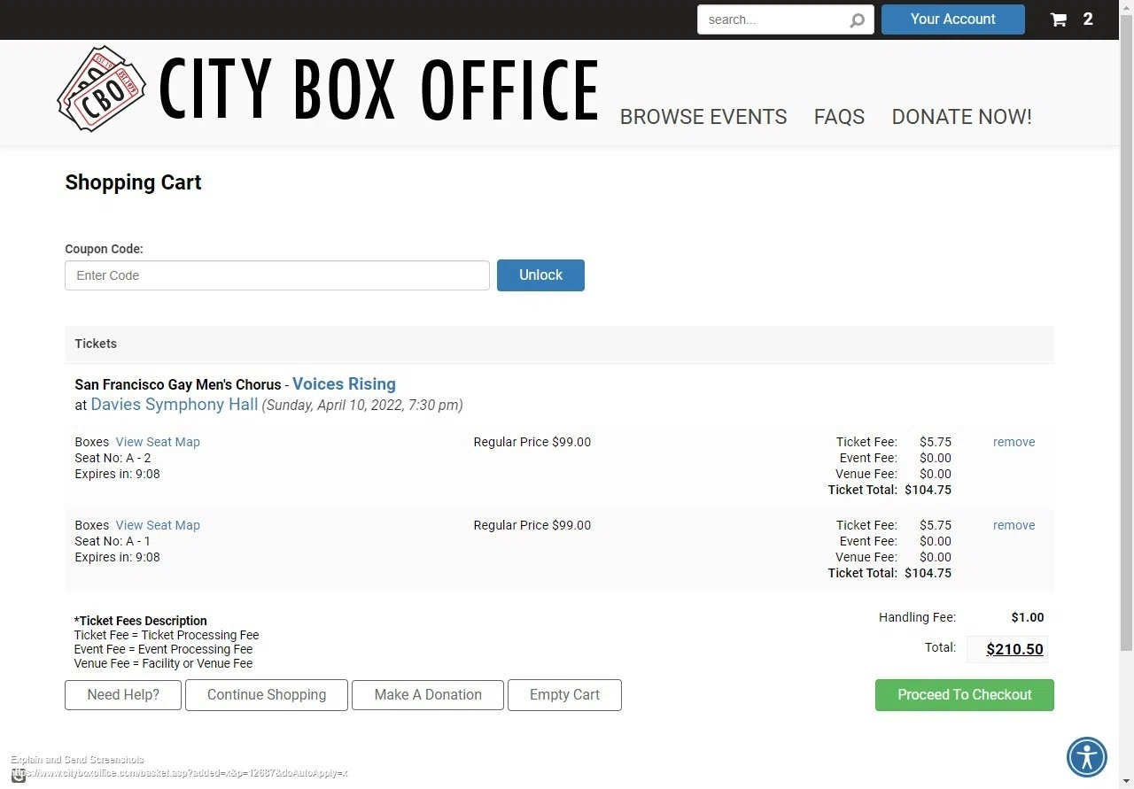View Seat Map for seat A - 1

click(158, 525)
